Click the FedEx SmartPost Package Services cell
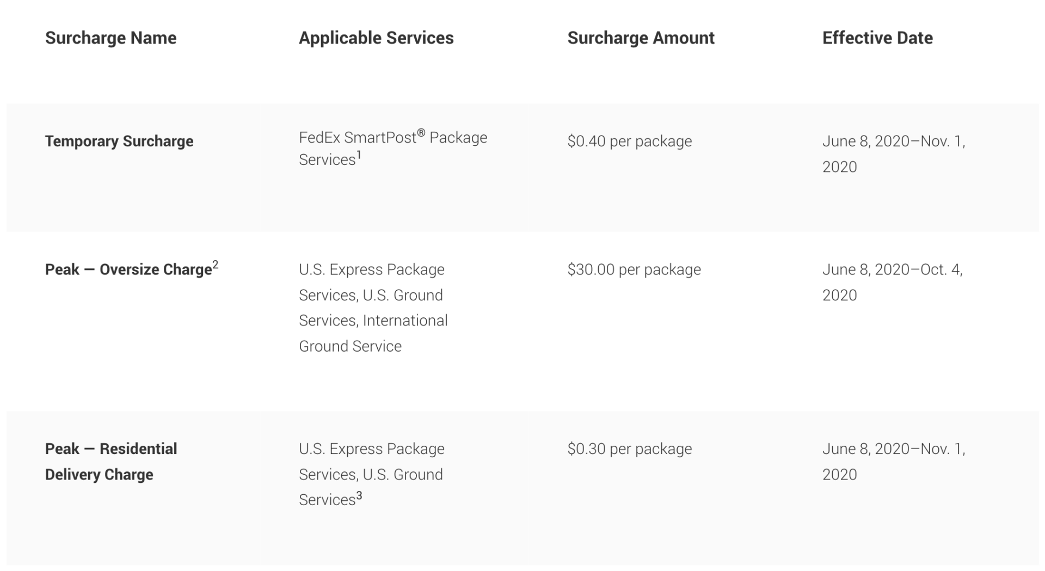This screenshot has width=1045, height=571. click(392, 148)
